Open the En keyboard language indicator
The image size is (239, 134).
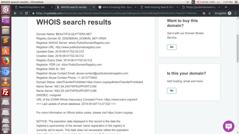pos(193,2)
